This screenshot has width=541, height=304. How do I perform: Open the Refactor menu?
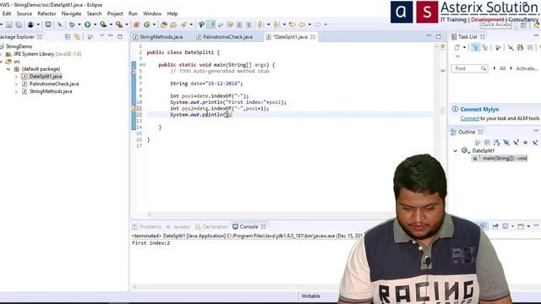click(x=46, y=14)
